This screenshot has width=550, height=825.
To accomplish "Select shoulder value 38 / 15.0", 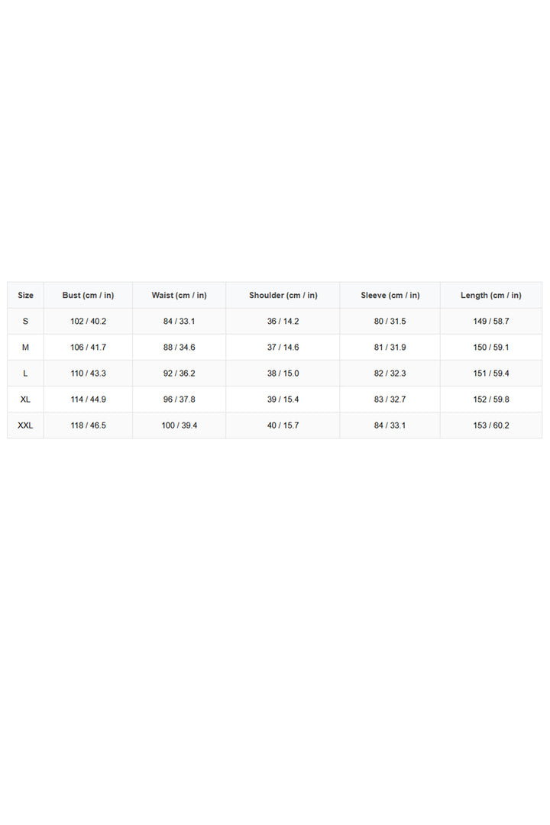I will [283, 373].
